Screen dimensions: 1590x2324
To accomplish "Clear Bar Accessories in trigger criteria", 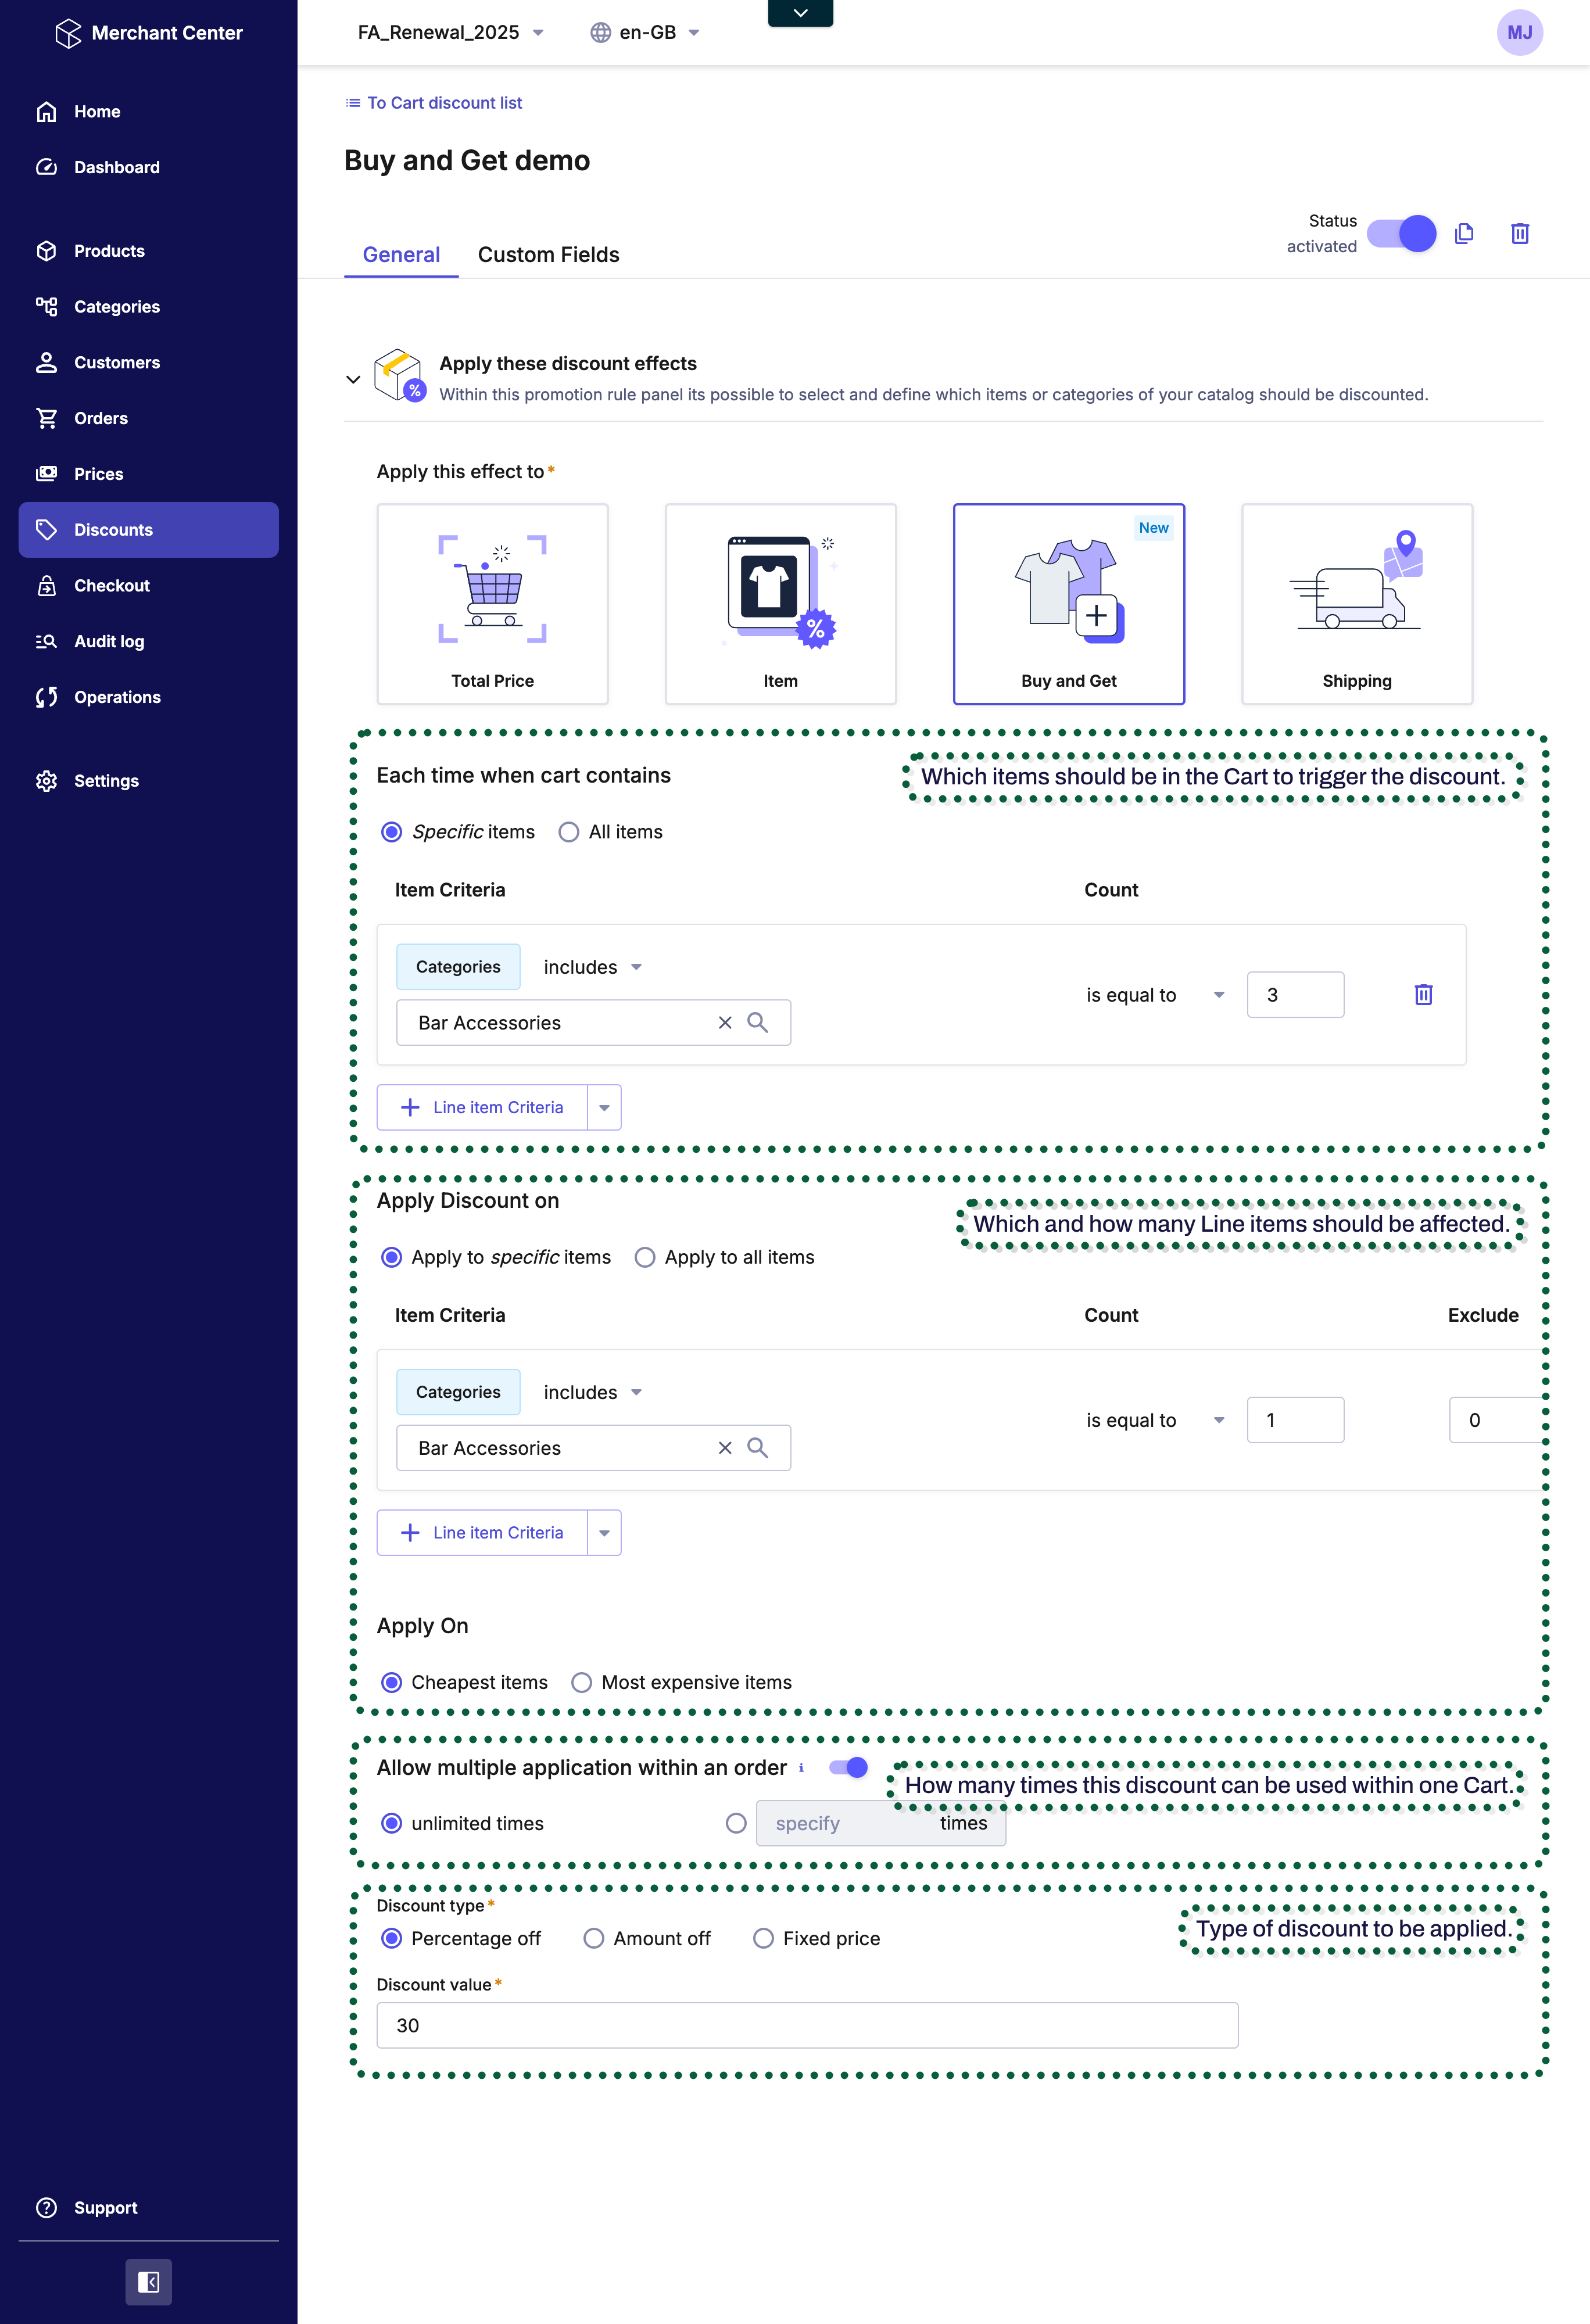I will [x=725, y=1022].
